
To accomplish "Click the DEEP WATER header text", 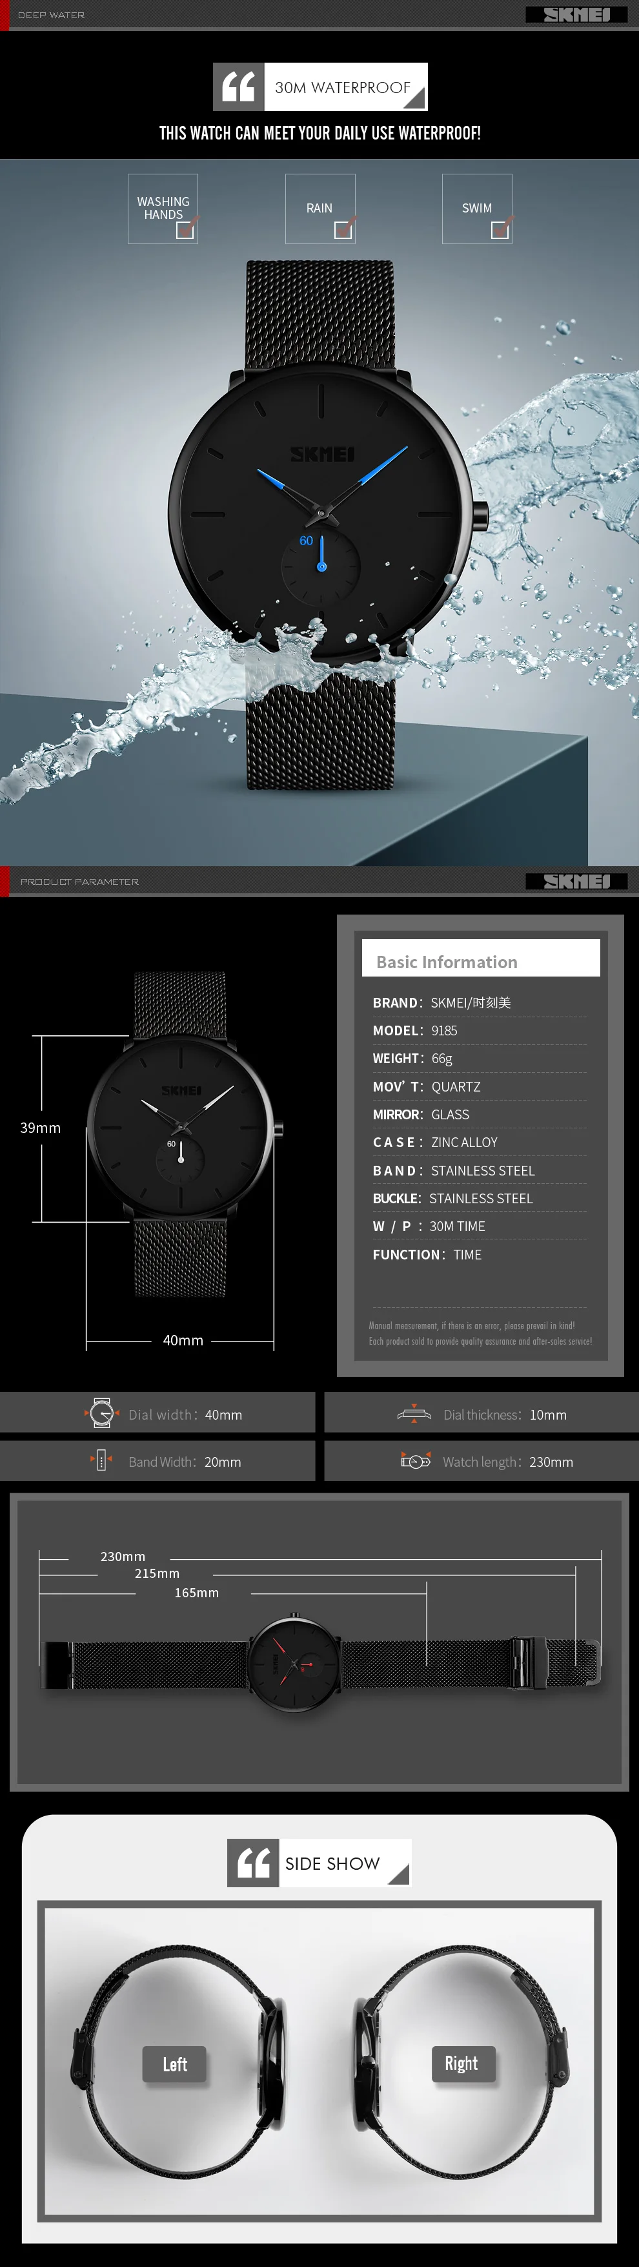I will (x=51, y=15).
